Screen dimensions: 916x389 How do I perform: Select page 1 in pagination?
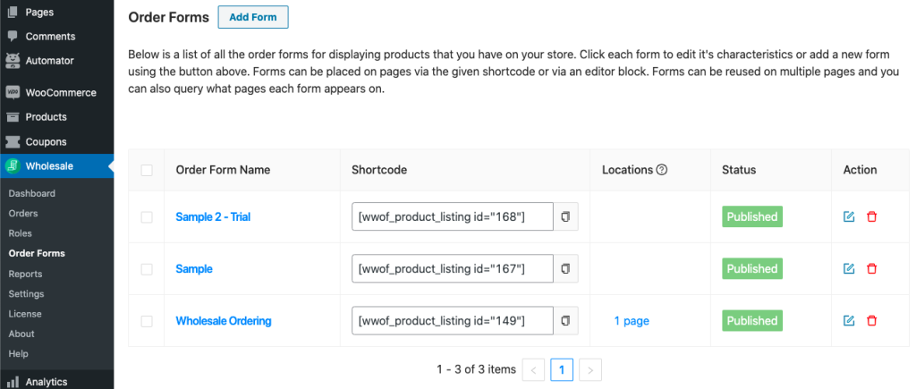click(562, 369)
